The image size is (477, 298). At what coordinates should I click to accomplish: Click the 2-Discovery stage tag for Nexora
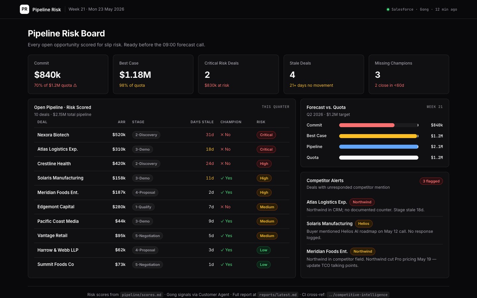[x=146, y=135]
